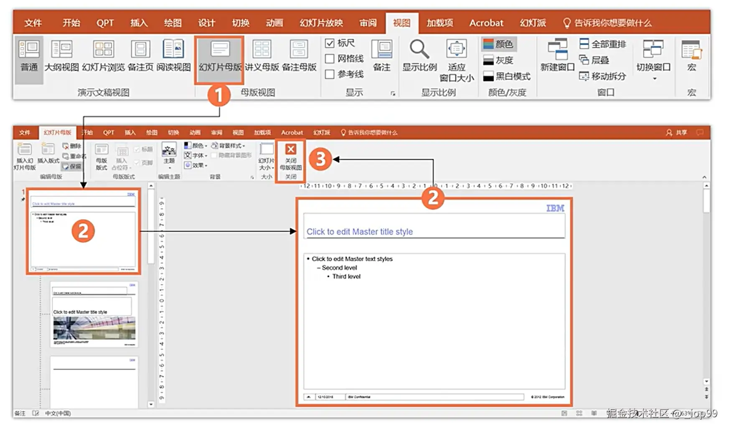The image size is (729, 431).
Task: Expand the 字体 theme fonts dropdown
Action: click(x=196, y=155)
